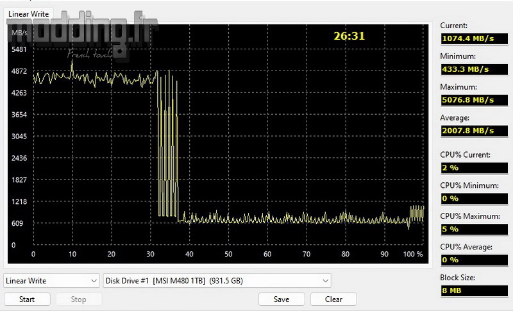Click the Block Size value 8 MB
513x311 pixels.
[474, 290]
